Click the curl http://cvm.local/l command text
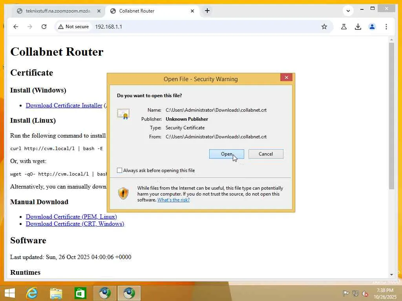Screen dimensions: 402x301 (x=57, y=149)
